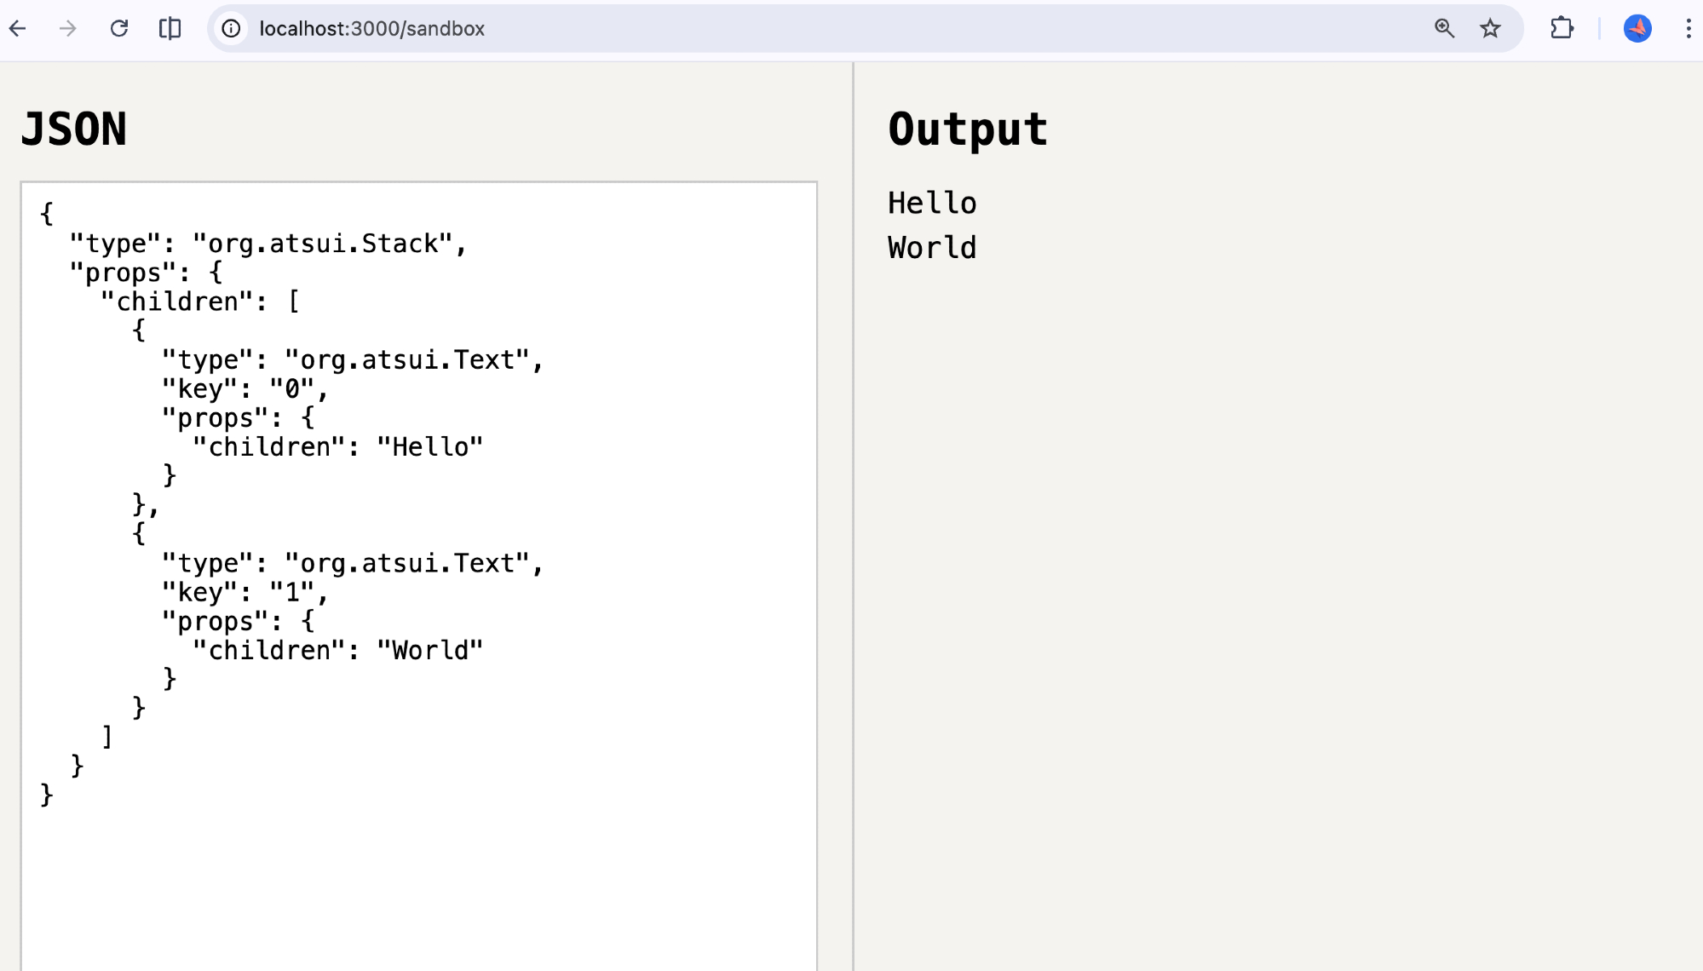Open the profile avatar menu
The height and width of the screenshot is (971, 1703).
pos(1637,28)
